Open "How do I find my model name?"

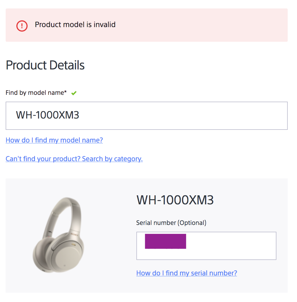point(54,140)
